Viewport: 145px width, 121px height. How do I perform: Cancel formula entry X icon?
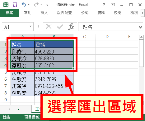click(x=49, y=27)
